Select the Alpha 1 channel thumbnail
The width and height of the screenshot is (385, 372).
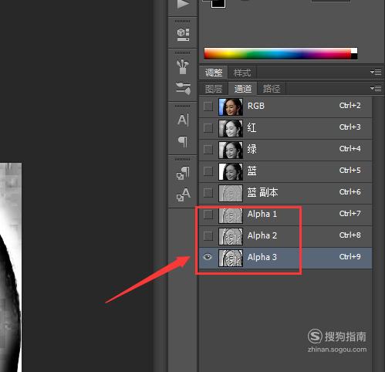(231, 215)
